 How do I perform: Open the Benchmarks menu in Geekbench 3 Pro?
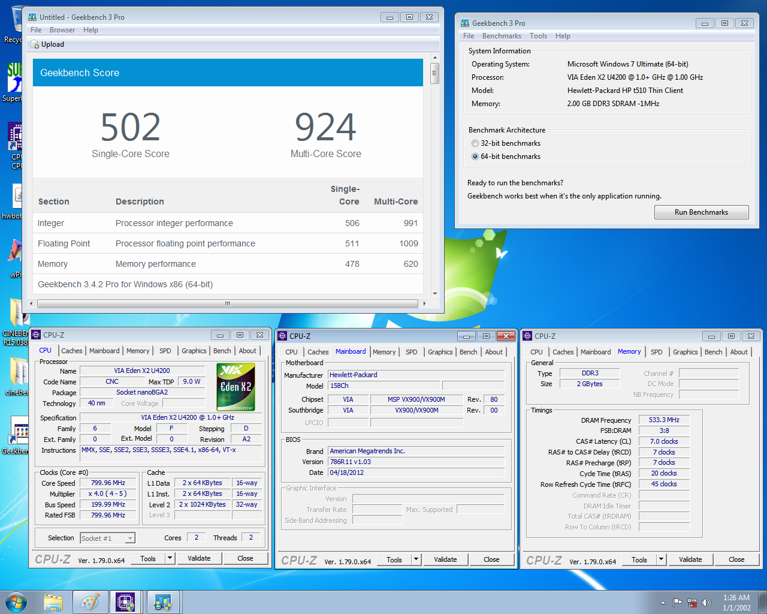[x=502, y=36]
